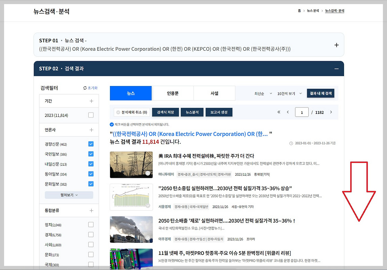Open article 2050 탄소배출 '제로' 실현하려면
Screen dimensions: 387x270
(227, 221)
